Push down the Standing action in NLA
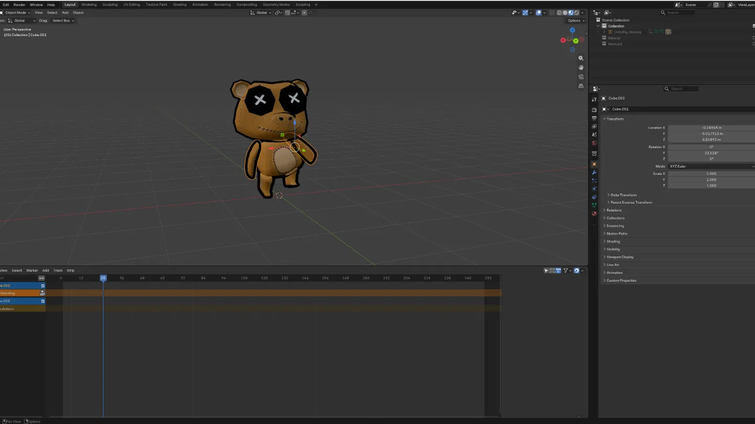The height and width of the screenshot is (424, 755). click(x=42, y=293)
